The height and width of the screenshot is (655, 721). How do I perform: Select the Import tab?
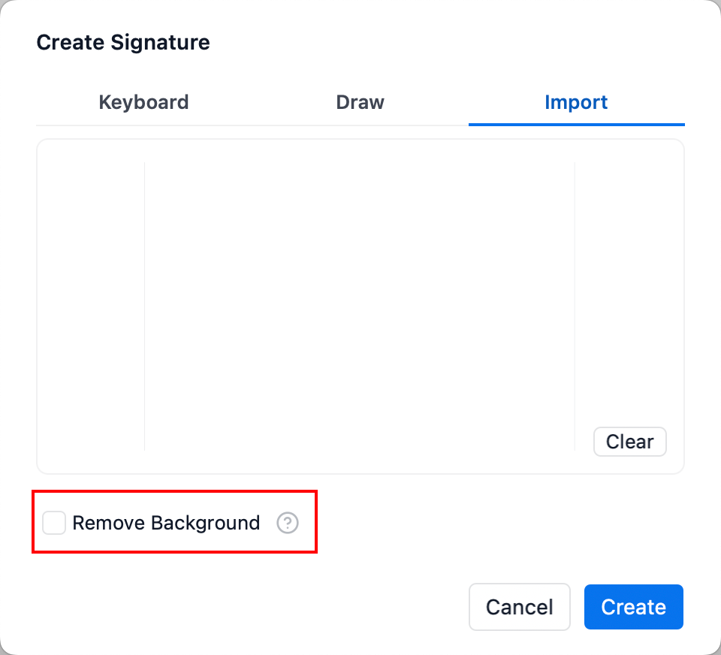(x=576, y=102)
